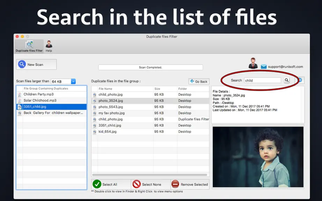Click the horizontal scrollbar under file list
The height and width of the screenshot is (201, 322).
[149, 175]
